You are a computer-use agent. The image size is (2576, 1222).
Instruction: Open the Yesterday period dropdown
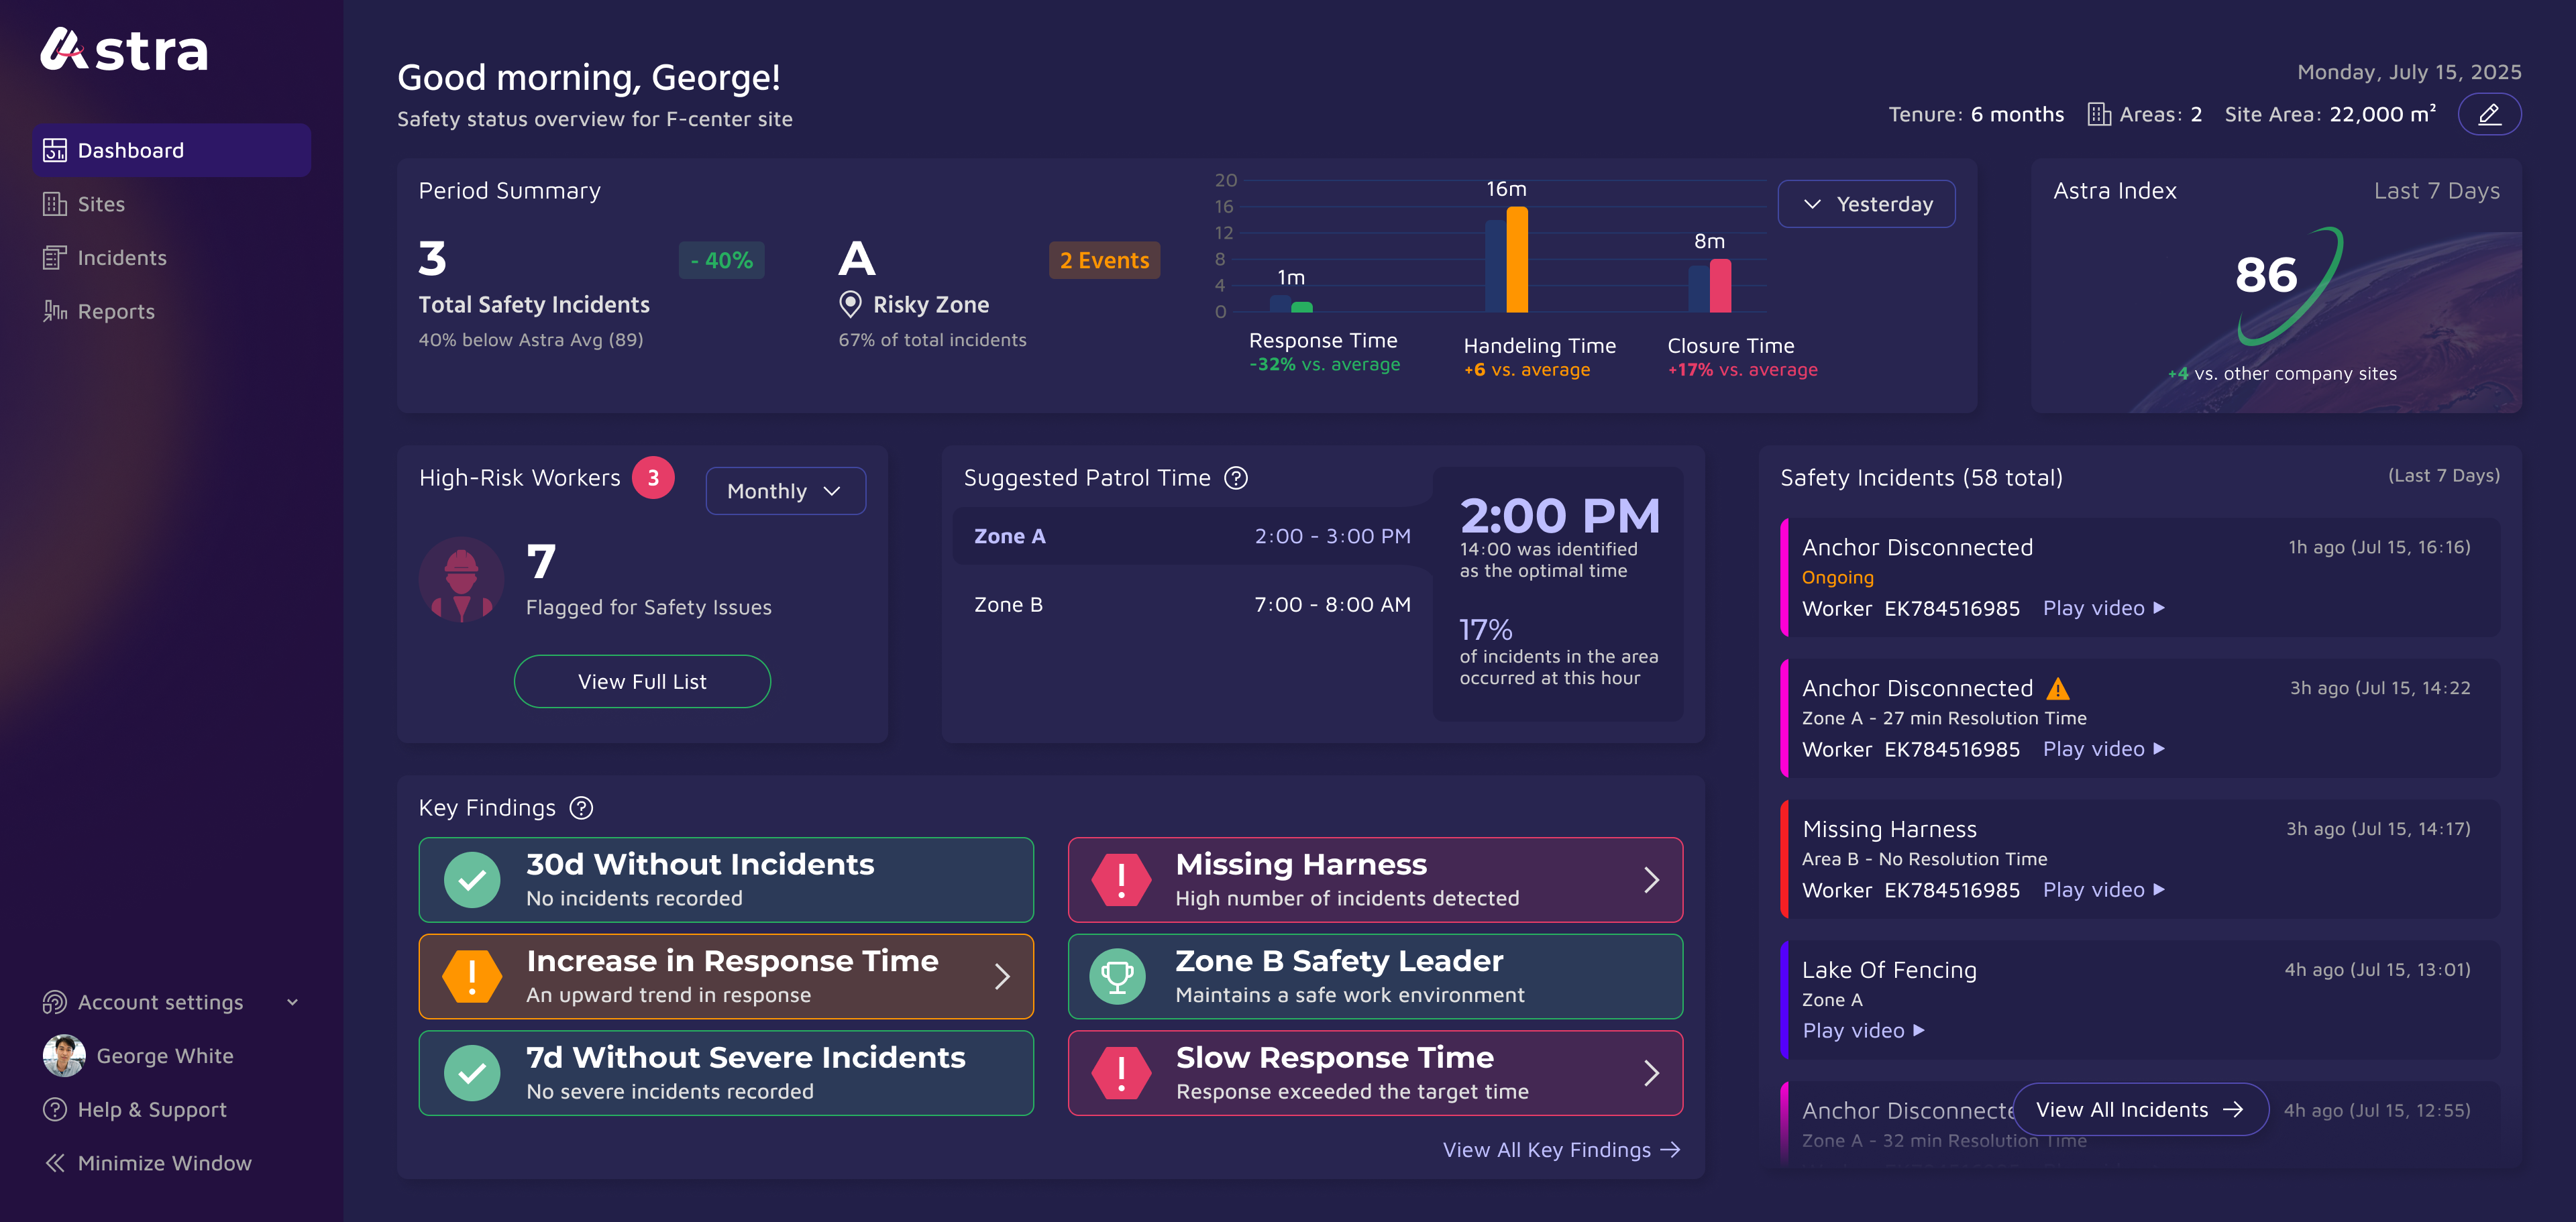click(1866, 204)
